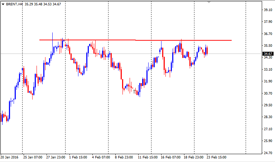The width and height of the screenshot is (275, 162).
Task: Click the 8 Feb 23:00 time label
Action: (x=124, y=157)
